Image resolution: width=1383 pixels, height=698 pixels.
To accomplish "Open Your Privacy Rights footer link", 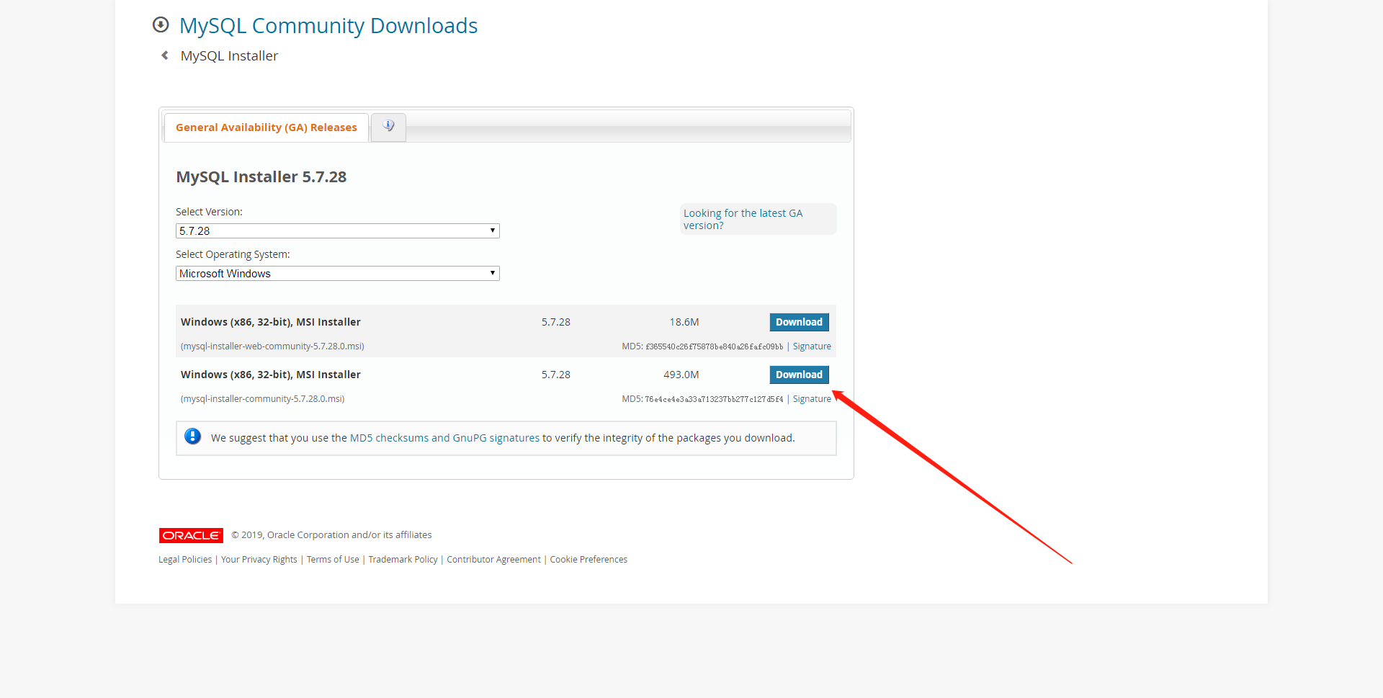I will 259,560.
